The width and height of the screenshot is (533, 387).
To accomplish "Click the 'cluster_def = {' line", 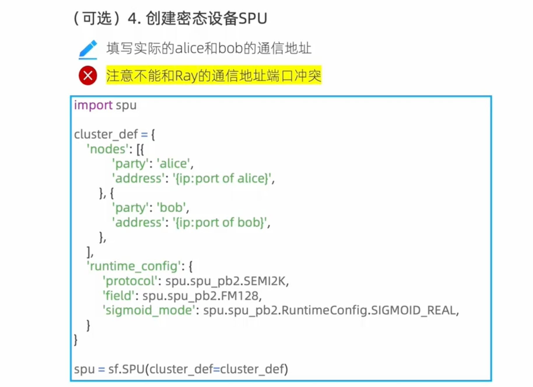I will 114,134.
